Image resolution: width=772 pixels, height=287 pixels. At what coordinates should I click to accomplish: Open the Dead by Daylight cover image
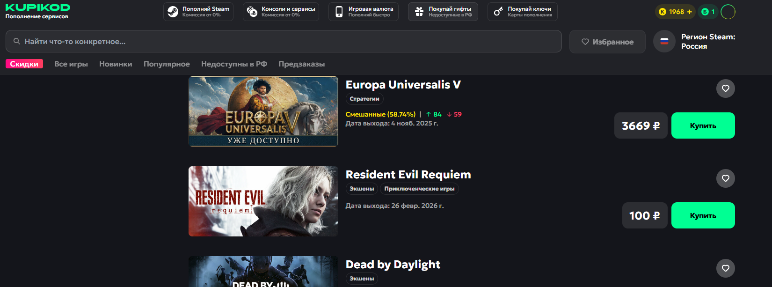click(263, 272)
